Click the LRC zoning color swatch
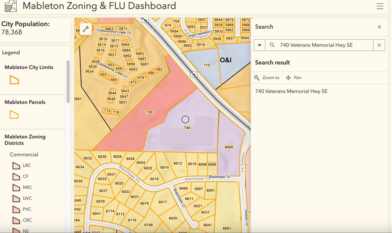The image size is (392, 233). (16, 166)
